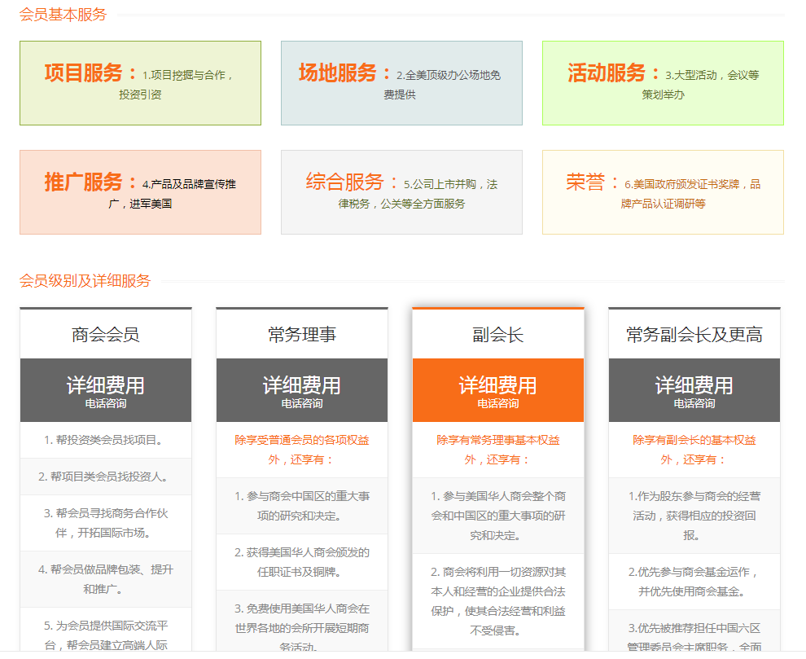806x659 pixels.
Task: Click item 5. 为会员提供国际交流平台
Action: [x=105, y=630]
